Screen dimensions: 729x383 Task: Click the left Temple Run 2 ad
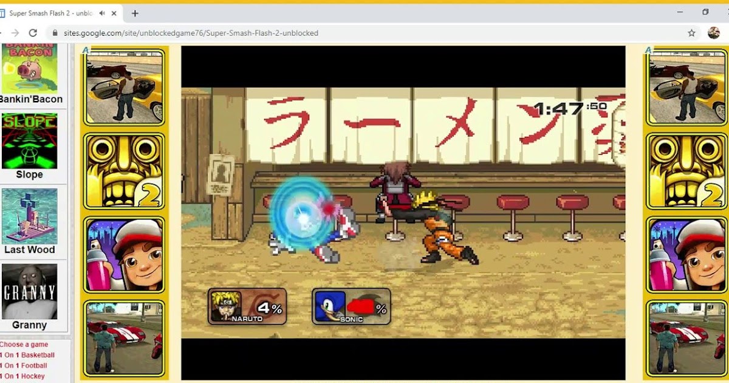tap(125, 171)
